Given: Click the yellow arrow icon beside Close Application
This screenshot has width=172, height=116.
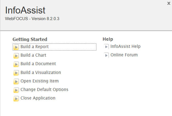Looking at the screenshot, I should [16, 99].
